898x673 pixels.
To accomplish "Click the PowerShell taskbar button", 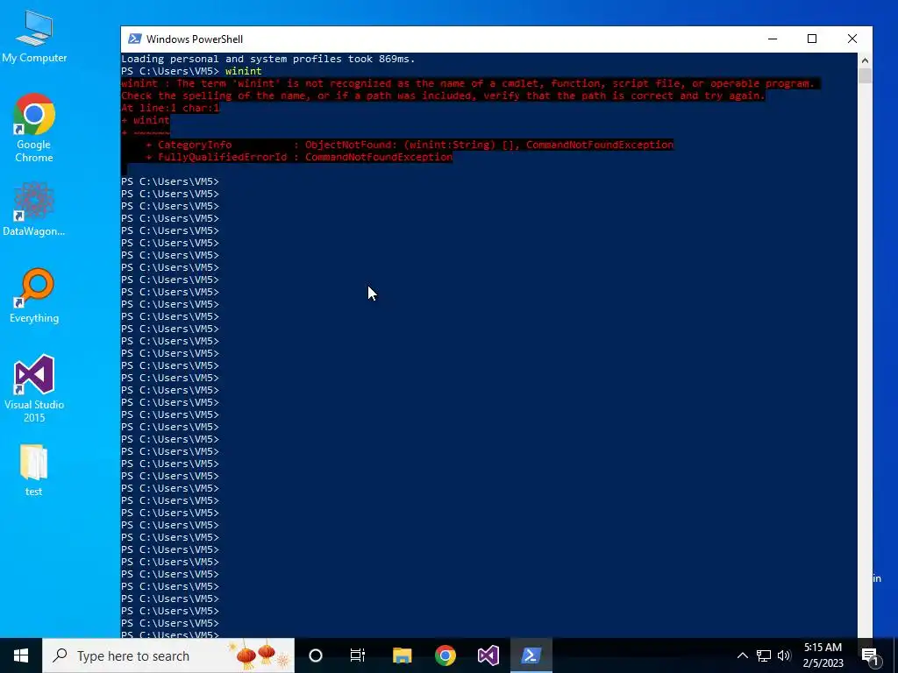I will 531,655.
